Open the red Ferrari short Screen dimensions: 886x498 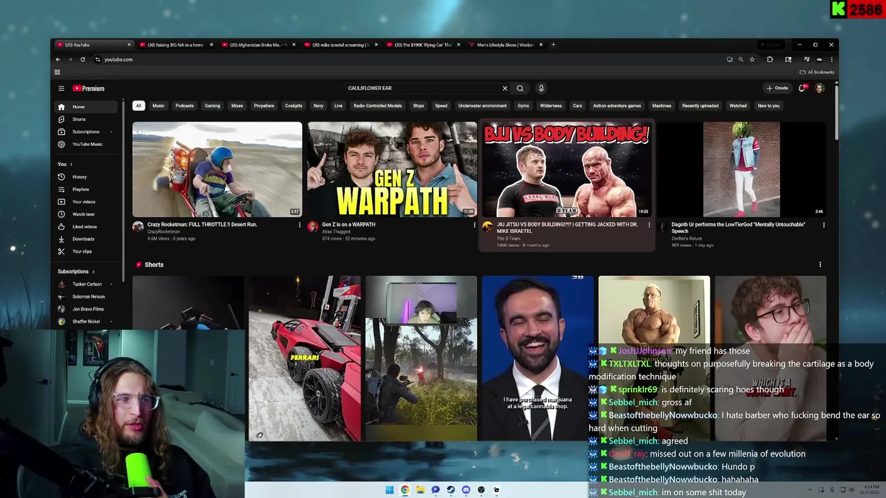tap(305, 358)
